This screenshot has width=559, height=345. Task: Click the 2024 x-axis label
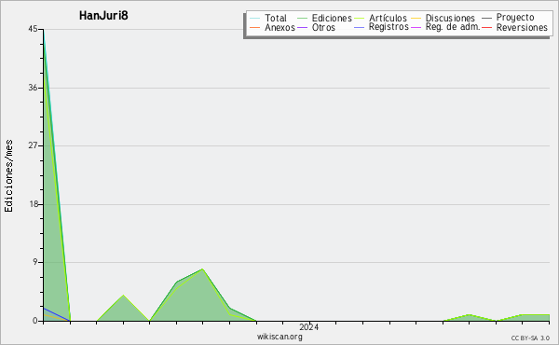(x=309, y=327)
